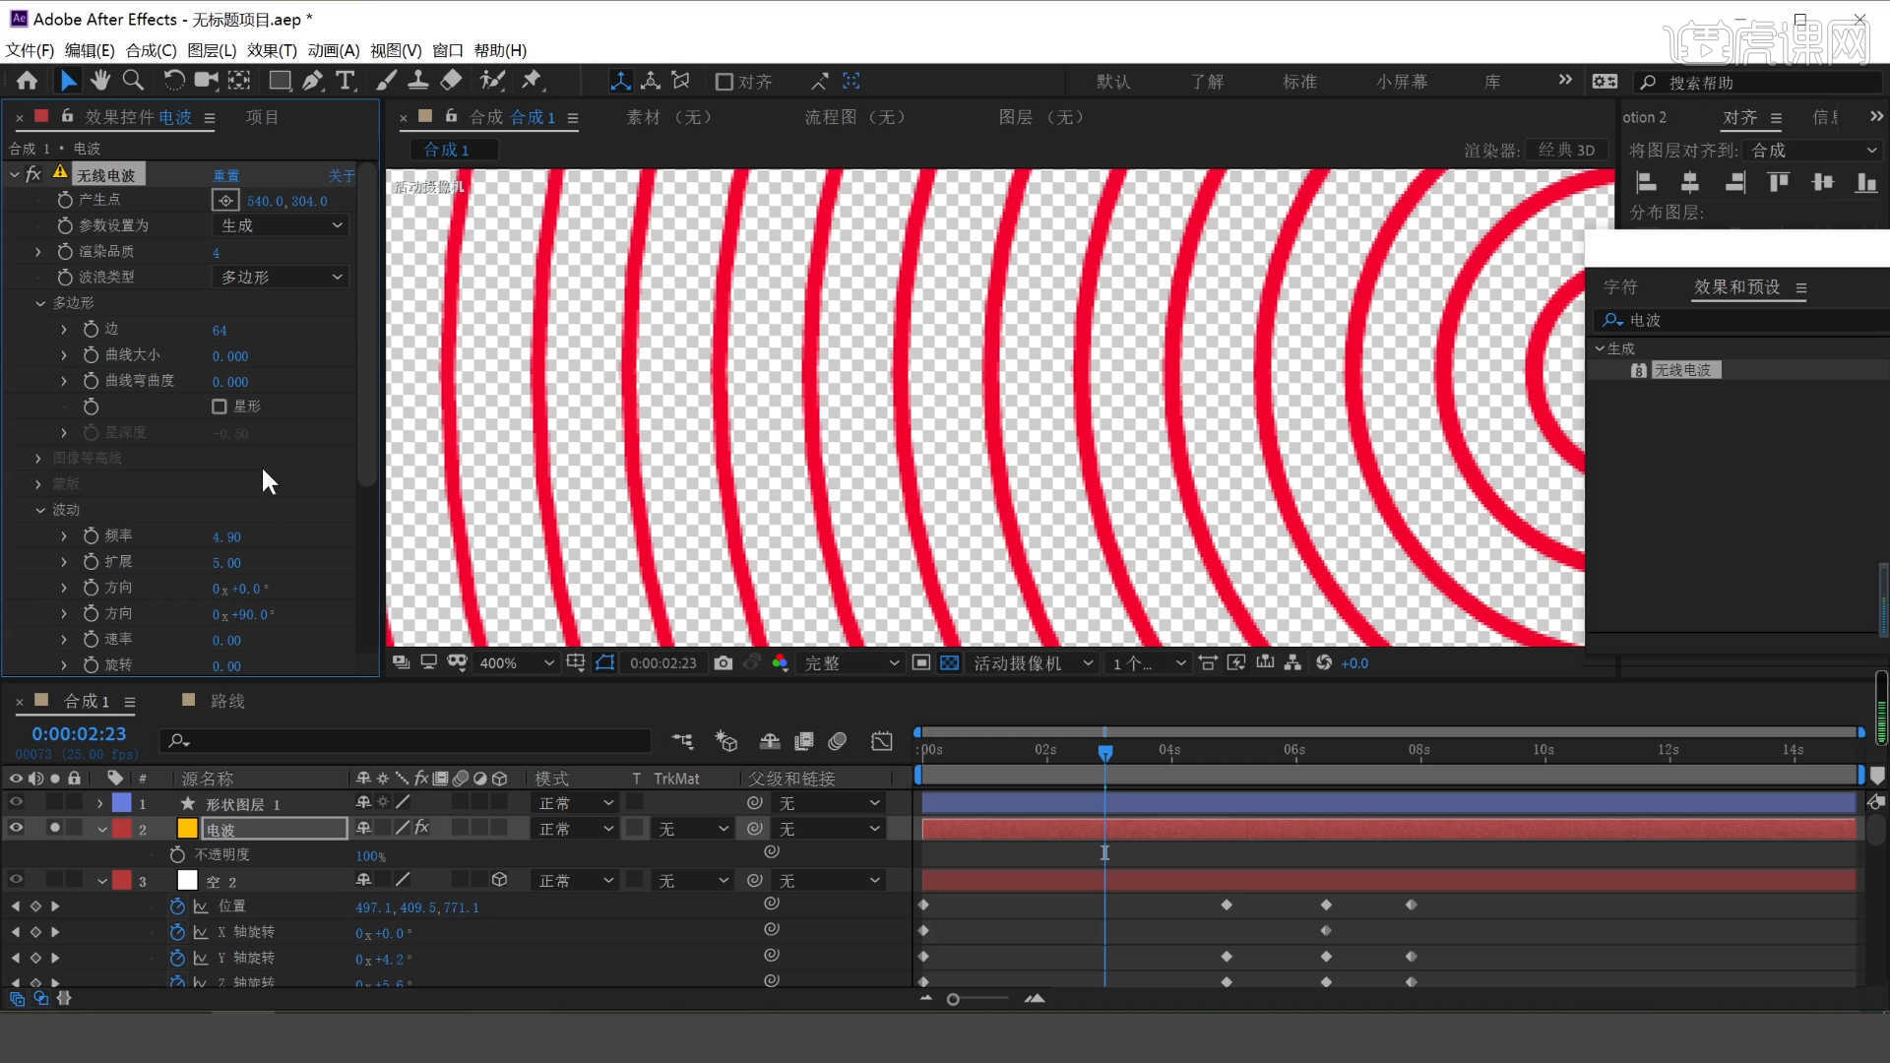Click the 搜索帮助 search field
This screenshot has width=1890, height=1063.
tap(1758, 83)
